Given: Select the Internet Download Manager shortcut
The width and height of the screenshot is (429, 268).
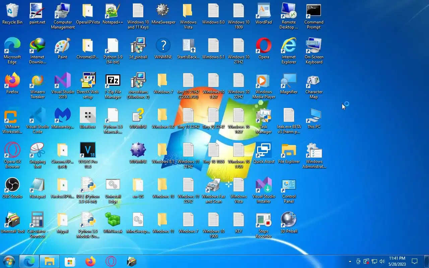Looking at the screenshot, I should 38,51.
